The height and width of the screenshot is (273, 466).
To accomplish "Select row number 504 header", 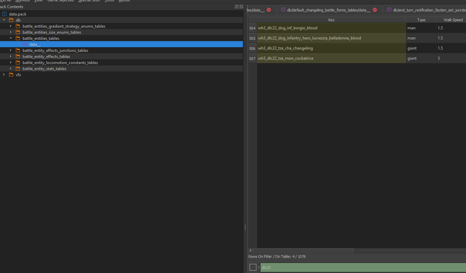I will coord(252,28).
